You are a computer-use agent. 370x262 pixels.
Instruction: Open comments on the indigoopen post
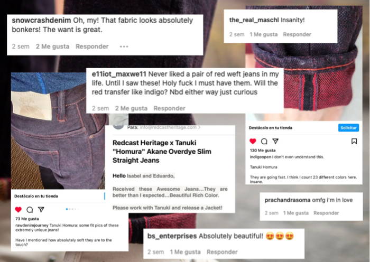264,141
